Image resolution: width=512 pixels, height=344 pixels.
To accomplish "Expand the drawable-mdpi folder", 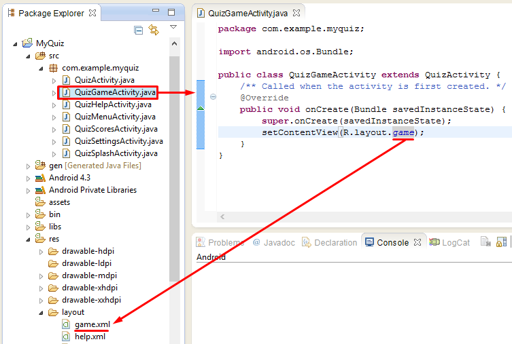I will tap(41, 276).
